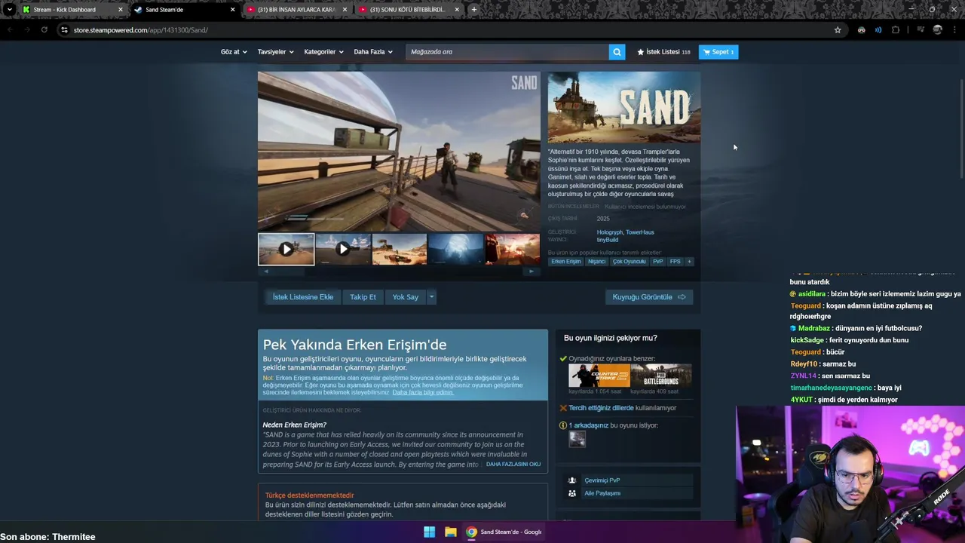Click the Mağazada ara search field
The image size is (965, 543).
coord(507,52)
